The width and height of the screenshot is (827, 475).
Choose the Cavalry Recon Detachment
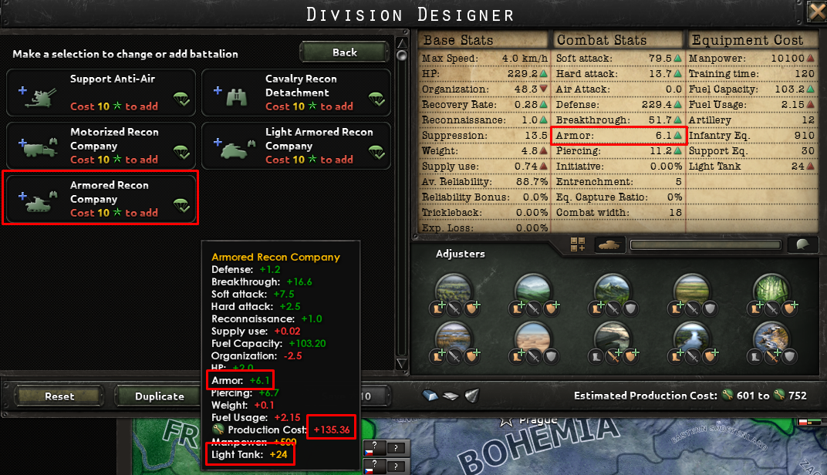click(296, 93)
